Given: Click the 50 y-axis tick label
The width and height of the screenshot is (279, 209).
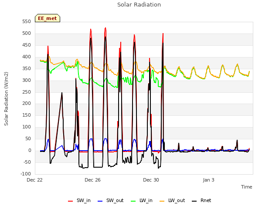Looking at the screenshot, I should (28, 138).
